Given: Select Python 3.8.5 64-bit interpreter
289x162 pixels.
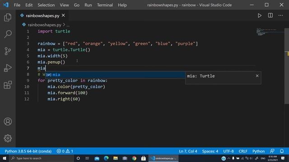Looking at the screenshot, I should tap(28, 151).
